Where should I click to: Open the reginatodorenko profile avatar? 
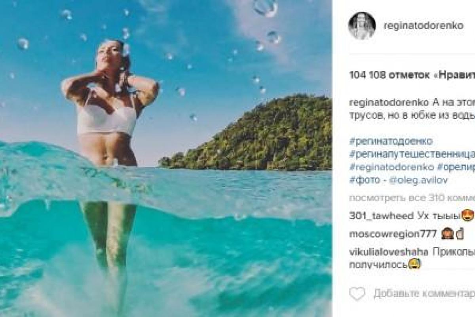point(362,26)
